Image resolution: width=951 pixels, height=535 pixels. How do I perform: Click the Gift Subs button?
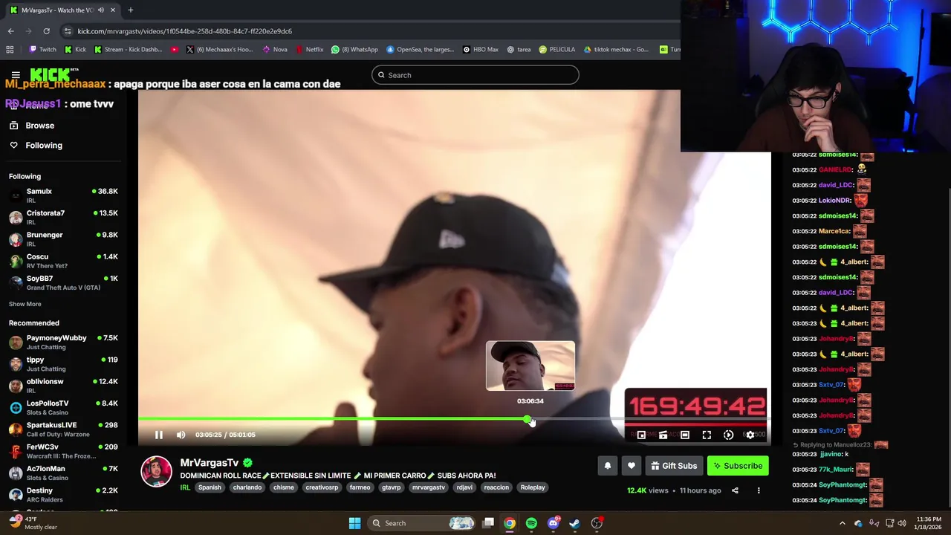674,466
